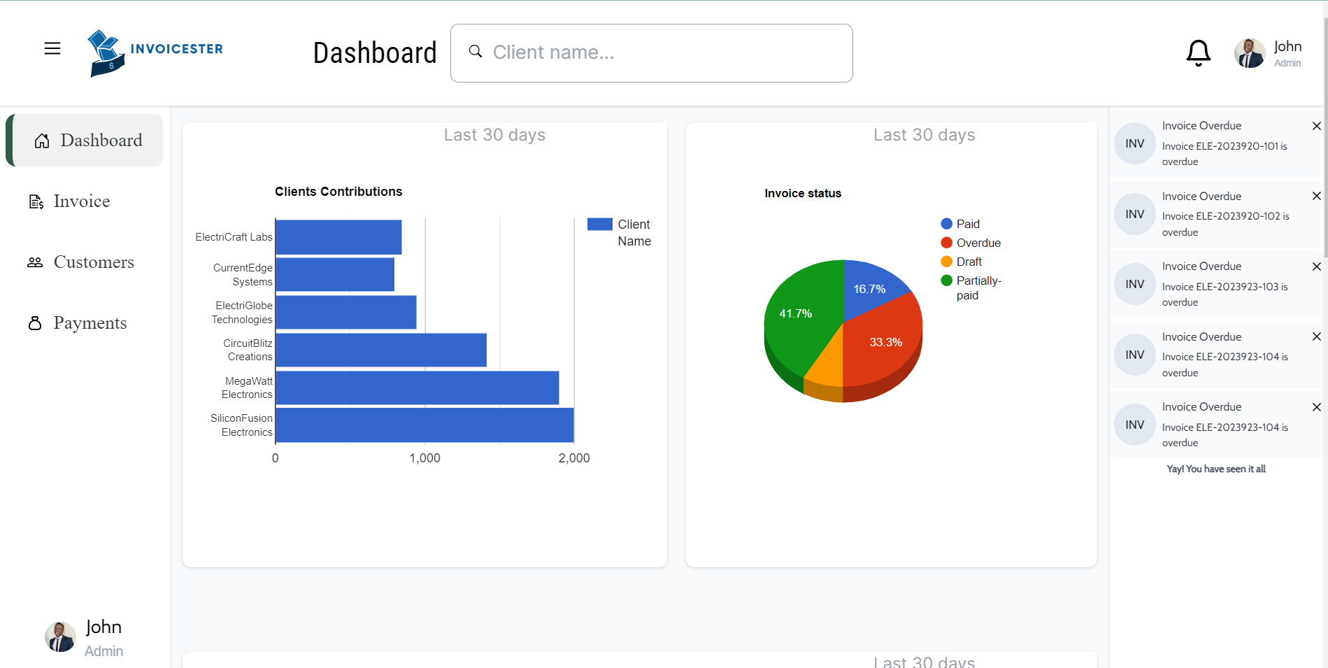
Task: Click the 'Clients Contributions' chart title
Action: click(x=338, y=192)
